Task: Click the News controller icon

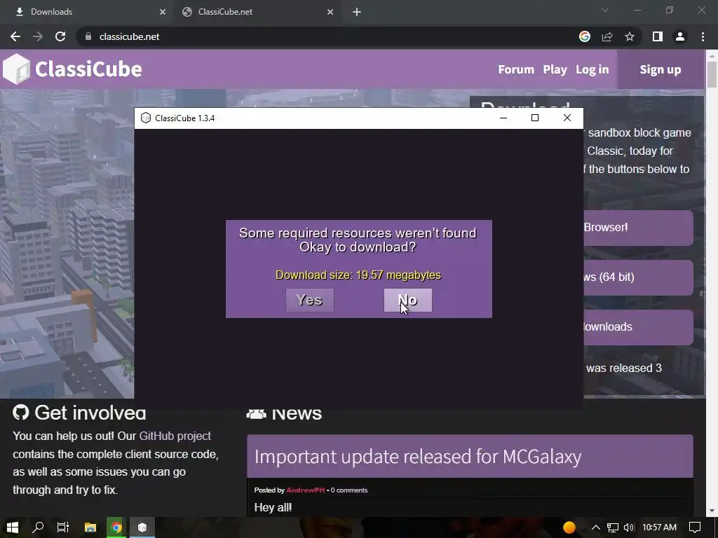Action: 256,414
